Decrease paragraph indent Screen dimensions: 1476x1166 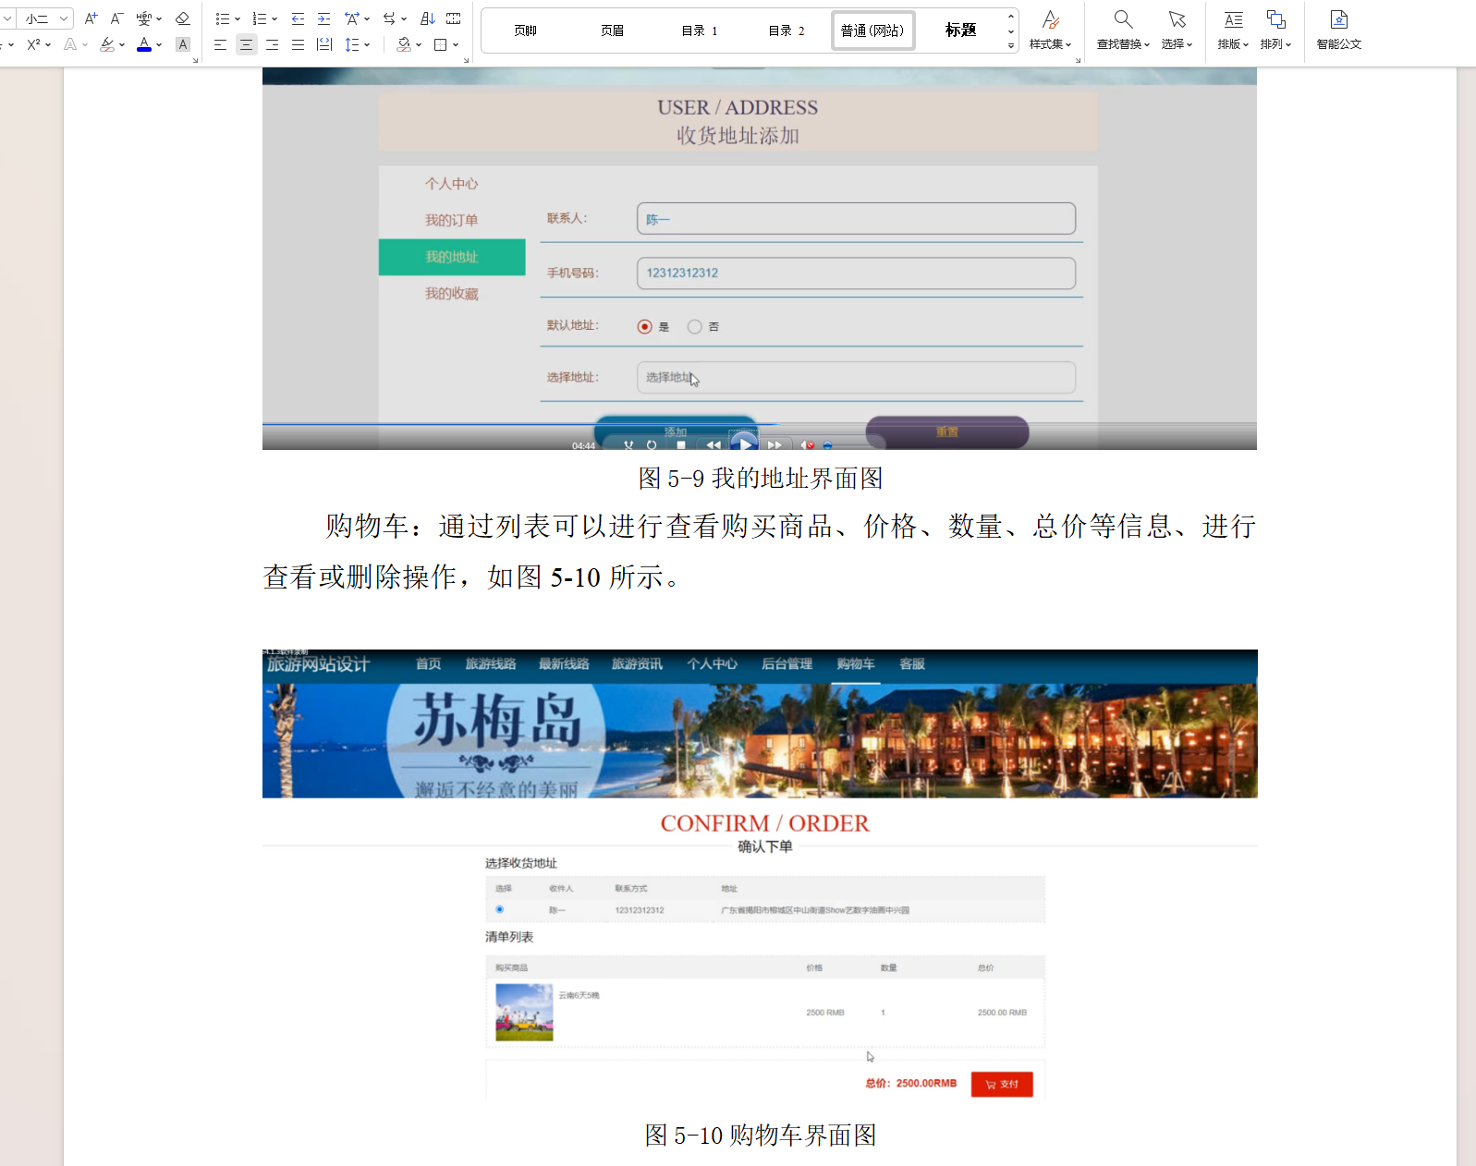[x=298, y=18]
